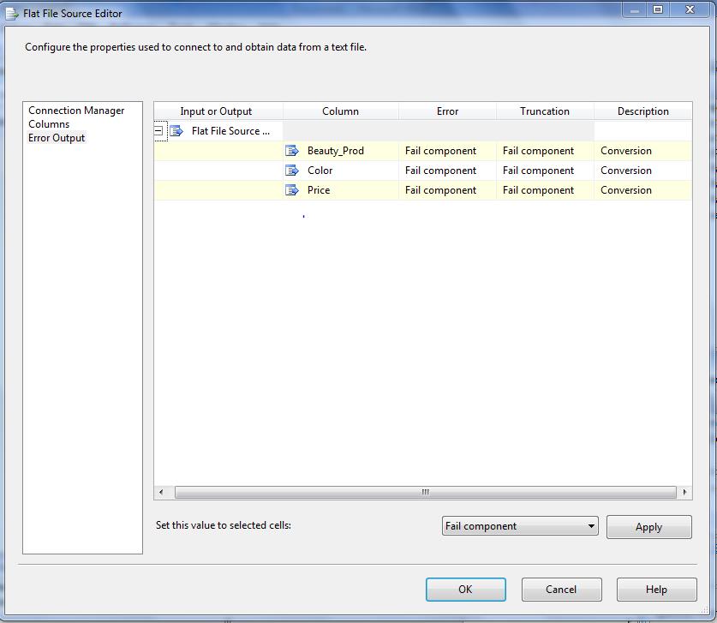Click the Beauty_Prod column icon

coord(292,151)
